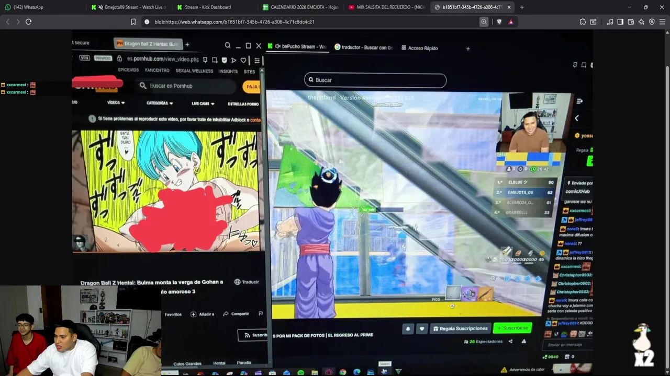Click the Opera snapshot camera icon
The width and height of the screenshot is (670, 376).
215,60
